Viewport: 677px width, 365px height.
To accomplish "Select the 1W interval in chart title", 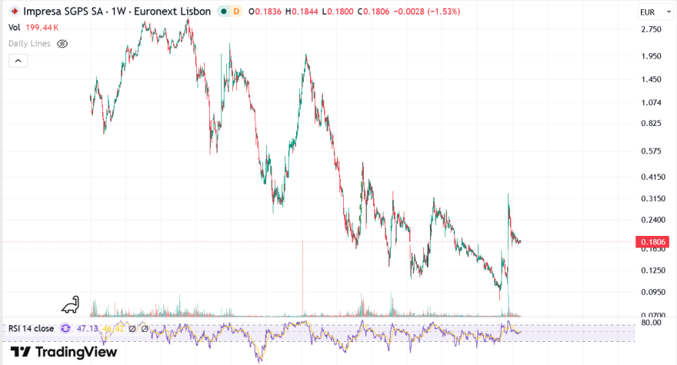I will (118, 12).
